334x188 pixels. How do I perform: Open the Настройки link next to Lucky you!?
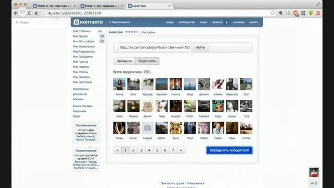149,32
